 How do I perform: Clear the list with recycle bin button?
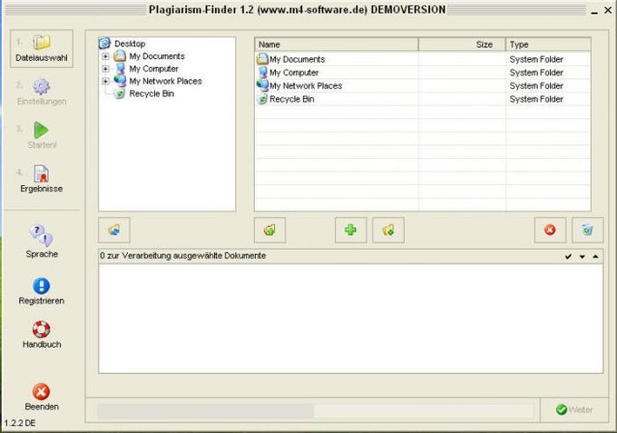(x=587, y=230)
